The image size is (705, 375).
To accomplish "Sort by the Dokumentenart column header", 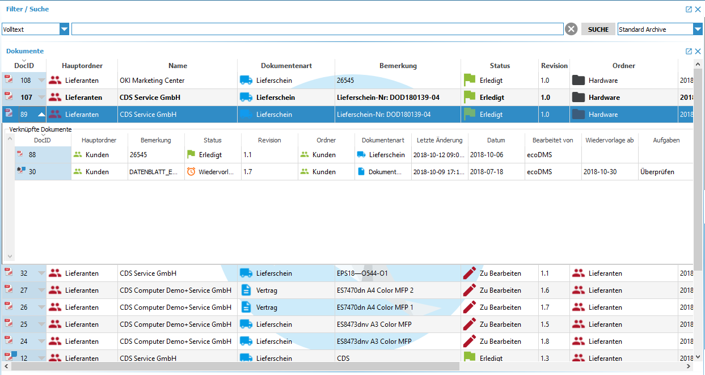I will 286,66.
